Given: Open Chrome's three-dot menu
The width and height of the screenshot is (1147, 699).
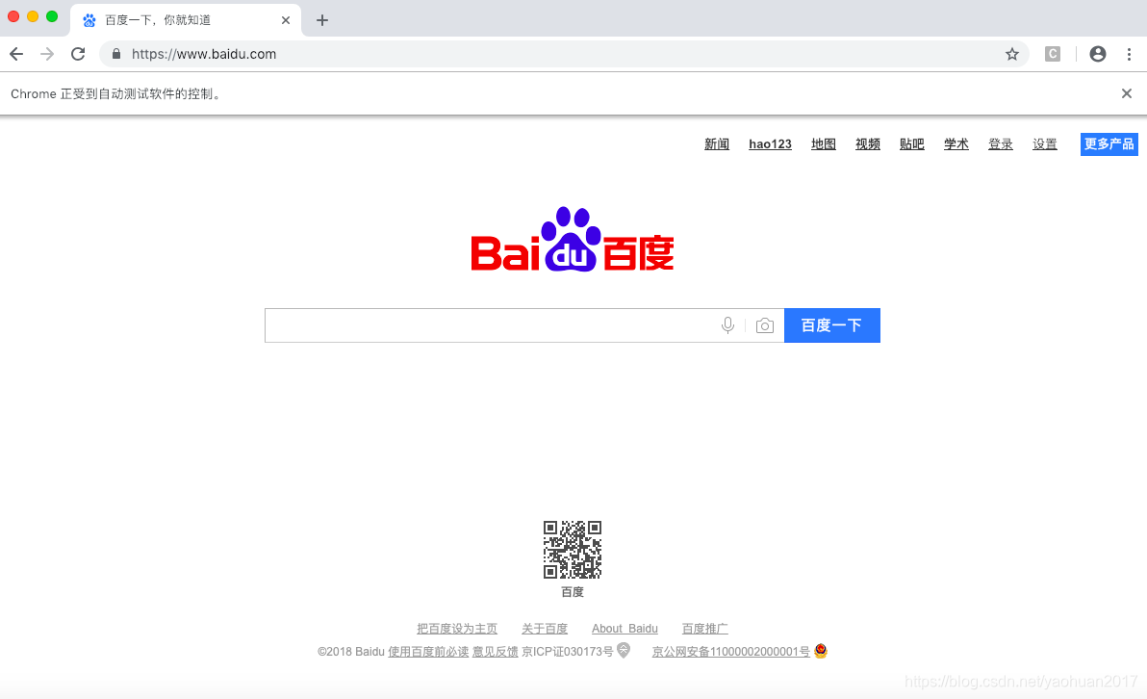Looking at the screenshot, I should coord(1129,54).
